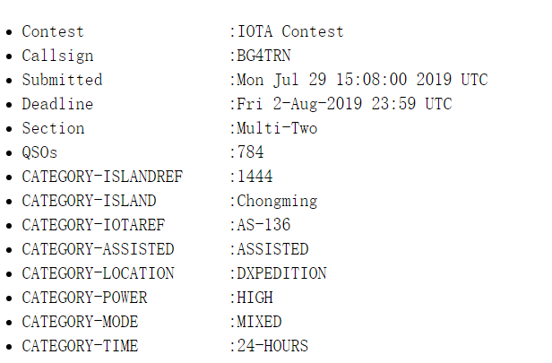This screenshot has width=552, height=363.
Task: Click the Deadline label
Action: 57,104
